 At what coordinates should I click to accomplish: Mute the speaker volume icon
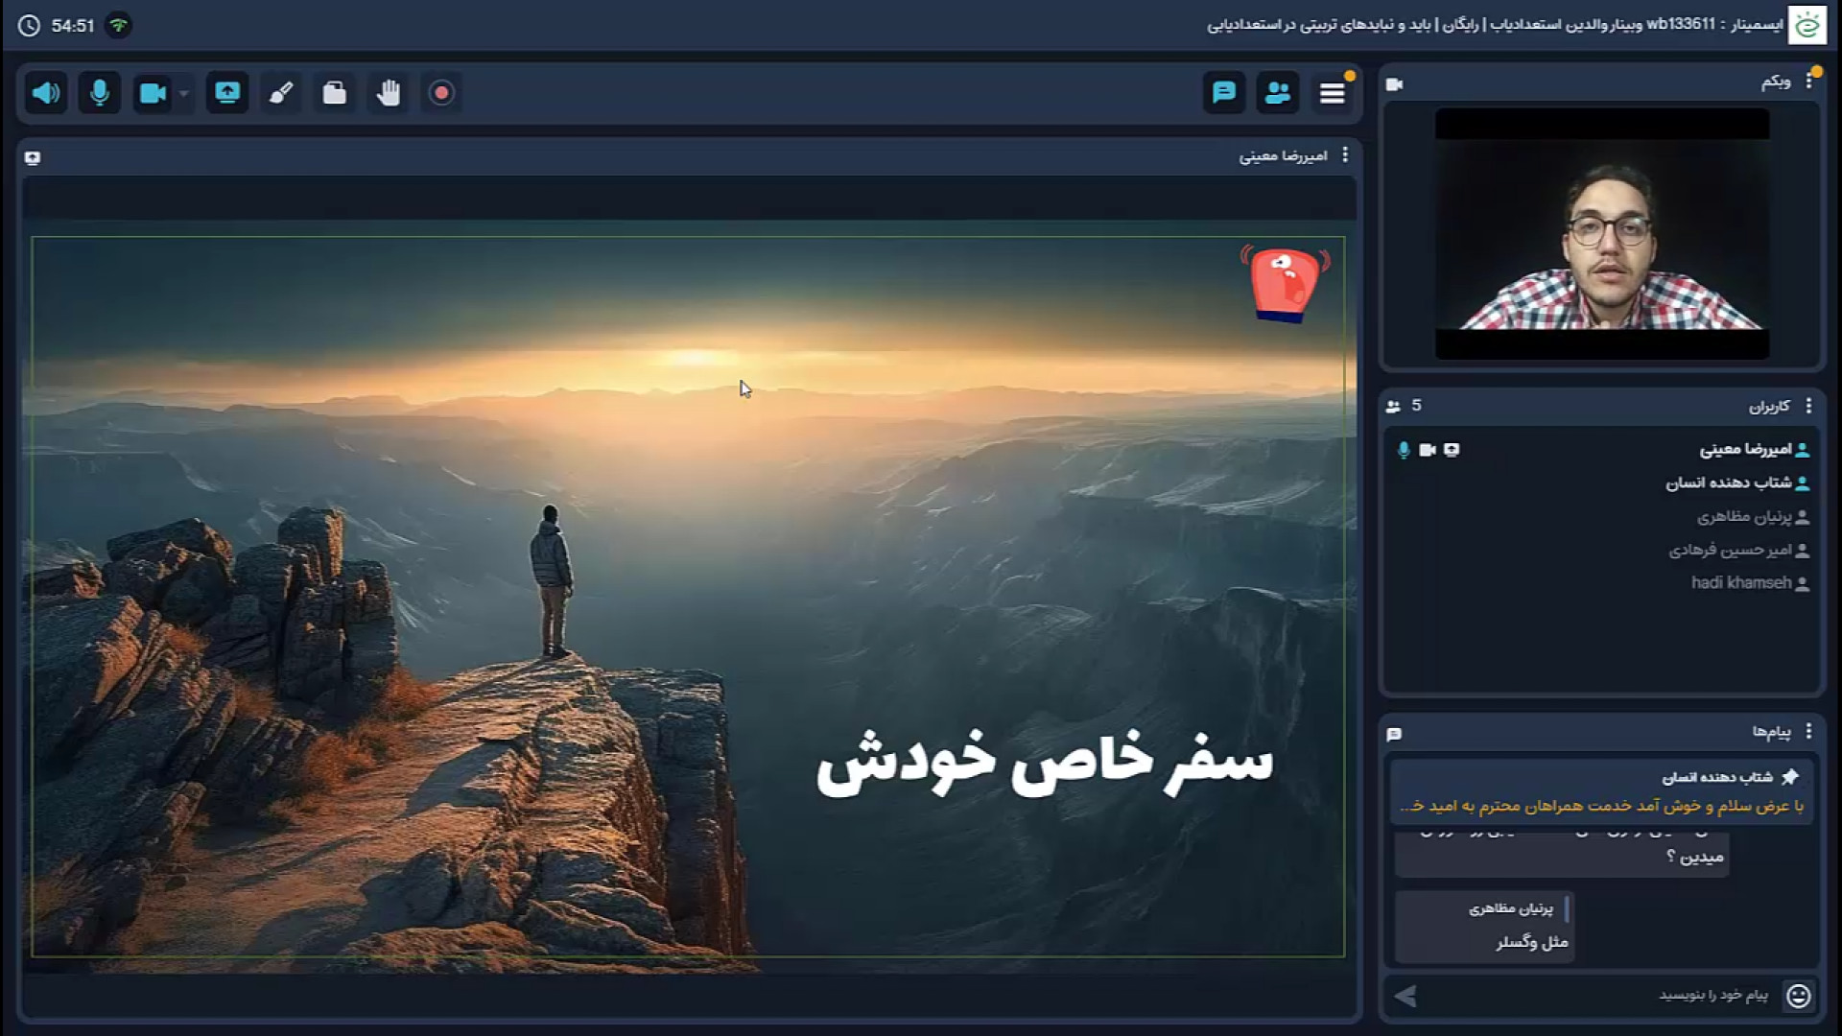point(45,93)
